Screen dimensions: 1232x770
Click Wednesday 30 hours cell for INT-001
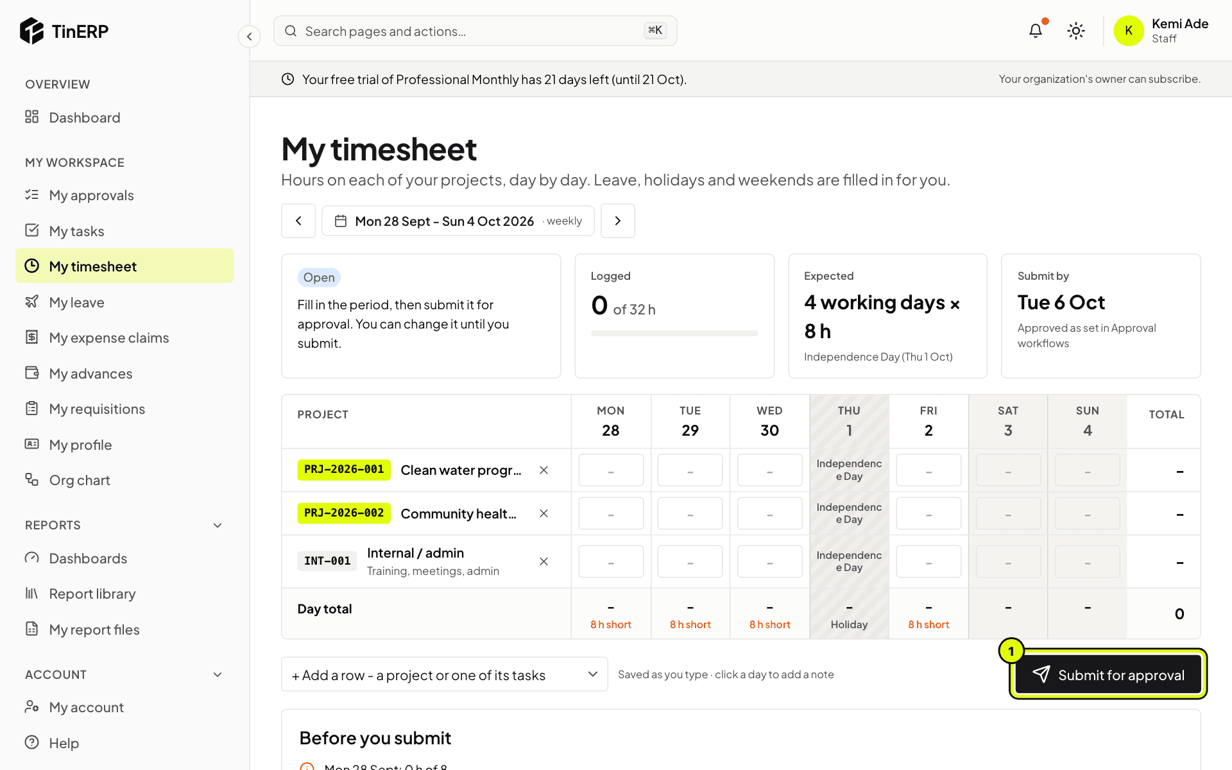tap(769, 561)
